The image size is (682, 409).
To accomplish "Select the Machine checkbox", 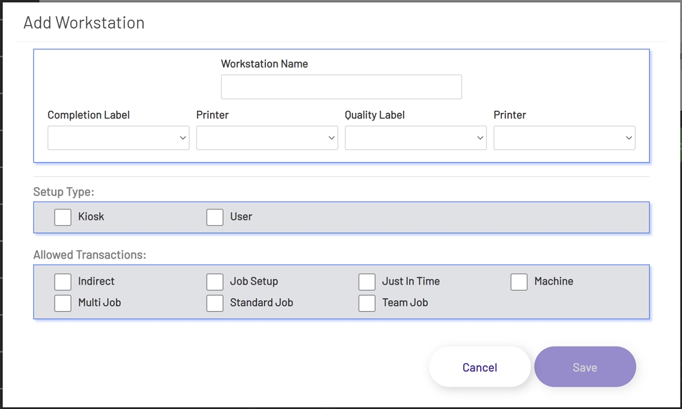I will coord(519,282).
